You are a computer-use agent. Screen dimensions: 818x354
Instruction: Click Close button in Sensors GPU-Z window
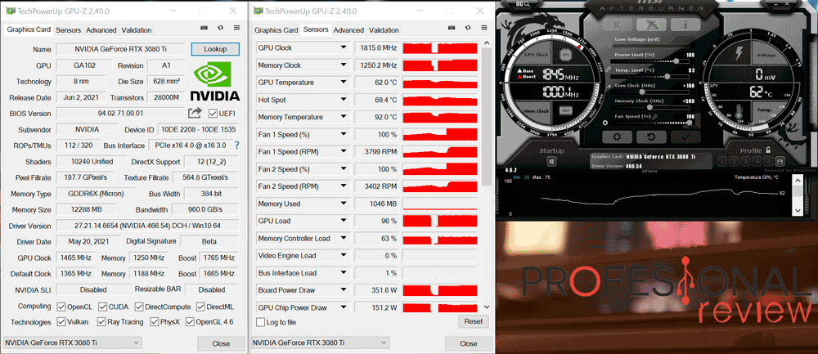[x=469, y=343]
